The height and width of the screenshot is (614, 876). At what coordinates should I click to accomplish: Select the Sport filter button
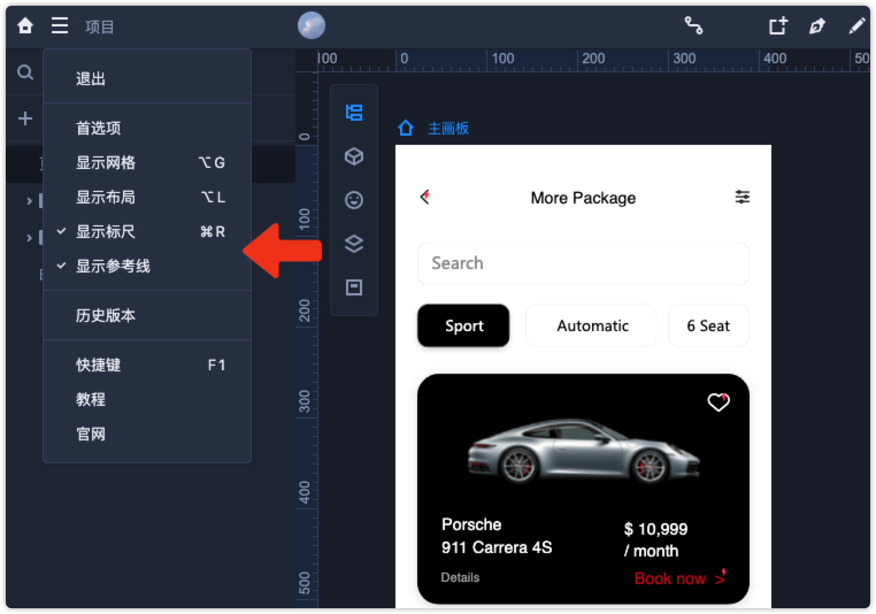463,325
